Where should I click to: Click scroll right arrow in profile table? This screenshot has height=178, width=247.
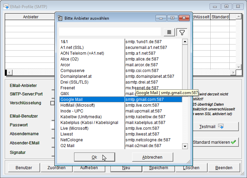[x=233, y=72]
